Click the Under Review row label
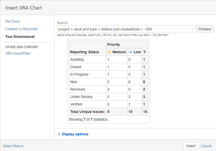This screenshot has width=216, height=151. tap(81, 97)
